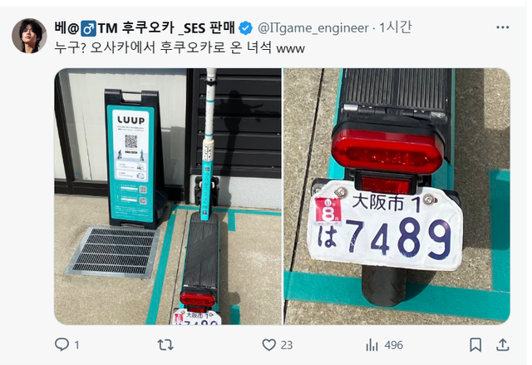
Task: Click the male sign emoji in display name
Action: (x=88, y=28)
